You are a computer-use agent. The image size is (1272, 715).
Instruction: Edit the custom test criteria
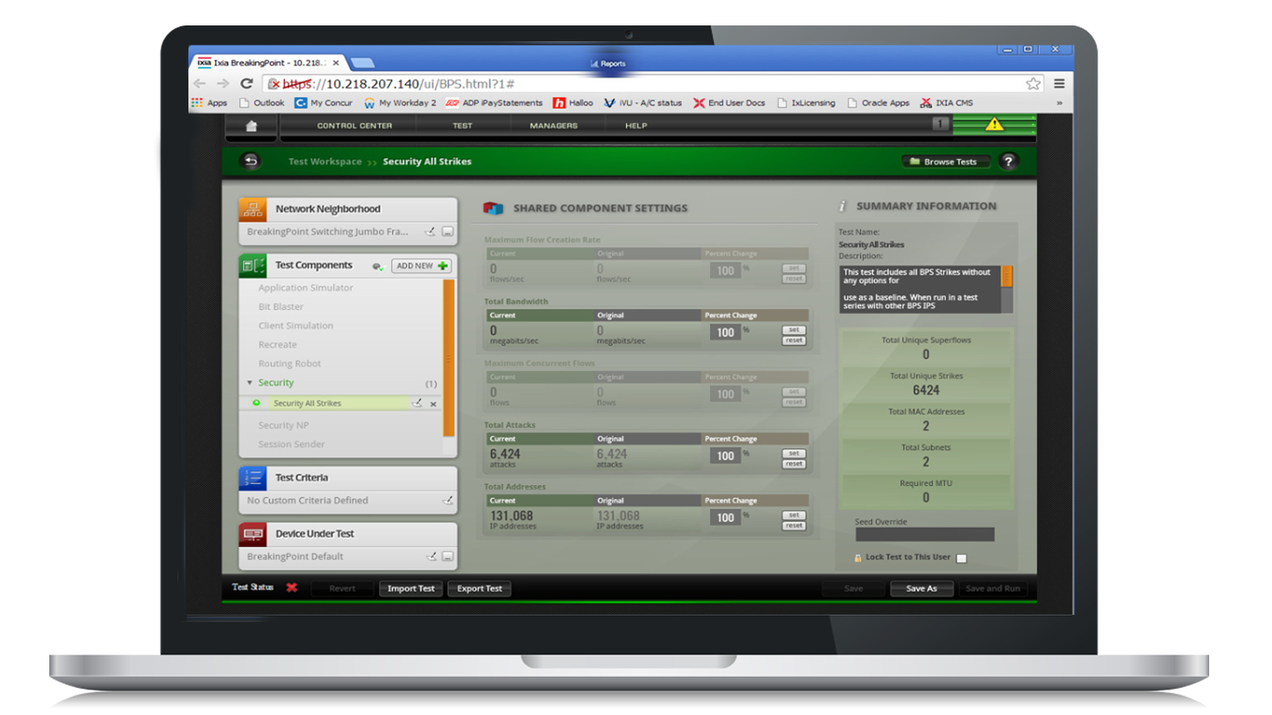pyautogui.click(x=448, y=500)
